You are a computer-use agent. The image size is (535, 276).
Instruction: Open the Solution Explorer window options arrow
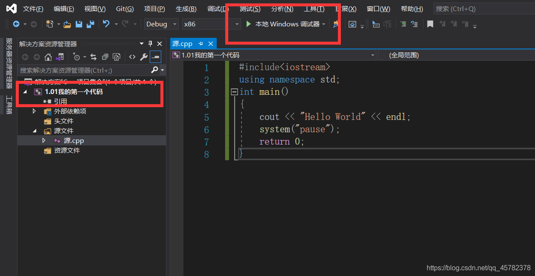[x=142, y=44]
